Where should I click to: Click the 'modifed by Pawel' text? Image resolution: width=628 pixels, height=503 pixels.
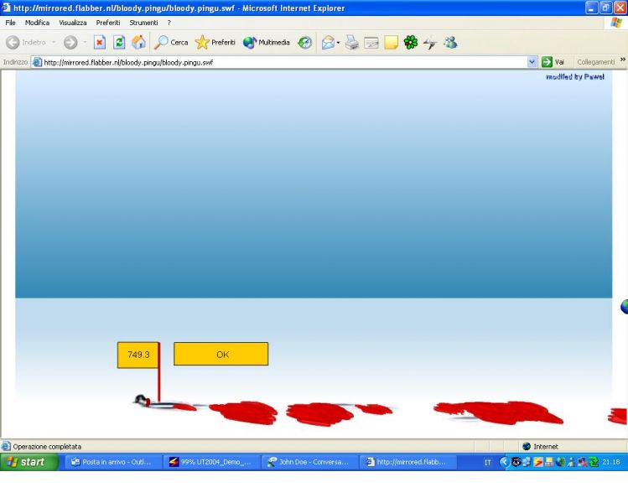pos(574,77)
